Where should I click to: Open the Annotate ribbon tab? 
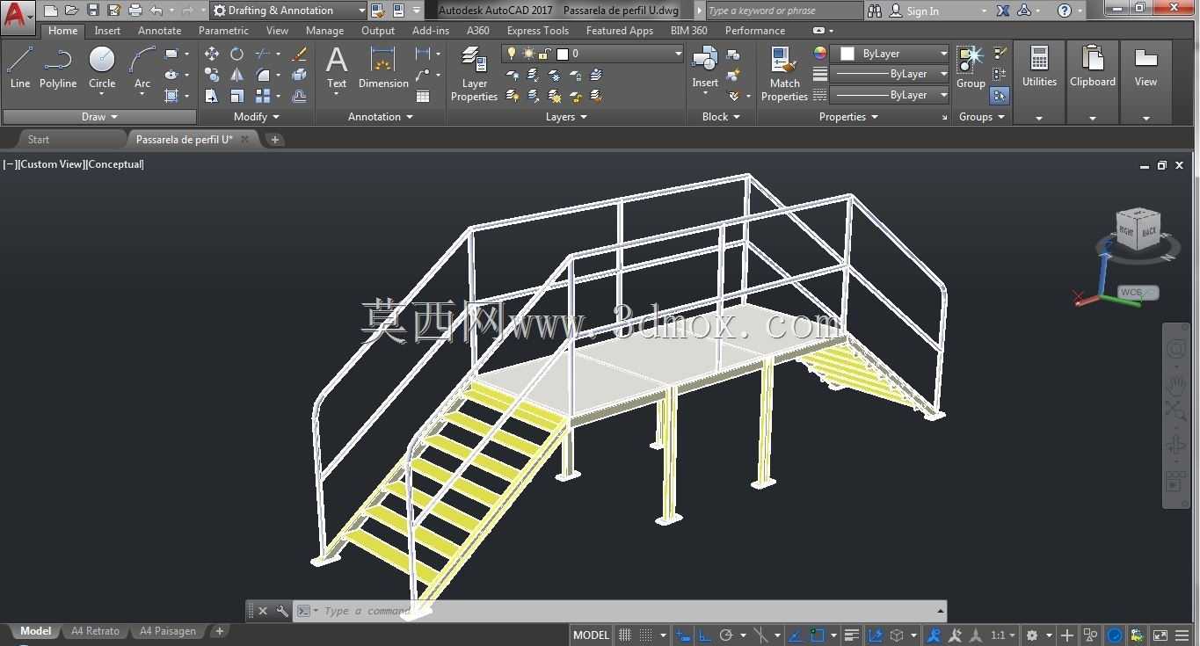point(159,30)
